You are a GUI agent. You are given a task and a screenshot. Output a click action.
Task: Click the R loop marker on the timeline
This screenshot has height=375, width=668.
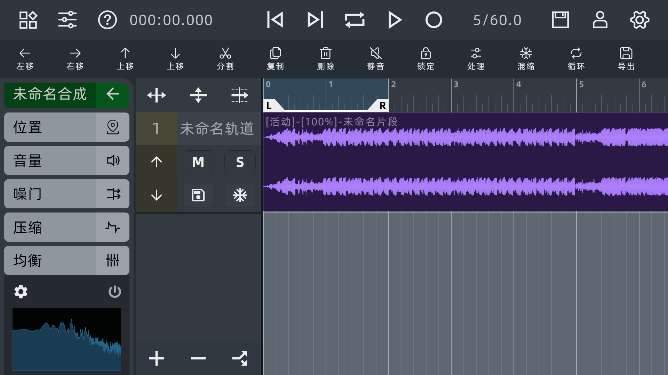point(382,106)
